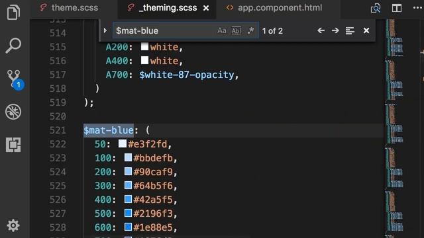
Task: Click line number 517 in gutter
Action: pos(58,75)
